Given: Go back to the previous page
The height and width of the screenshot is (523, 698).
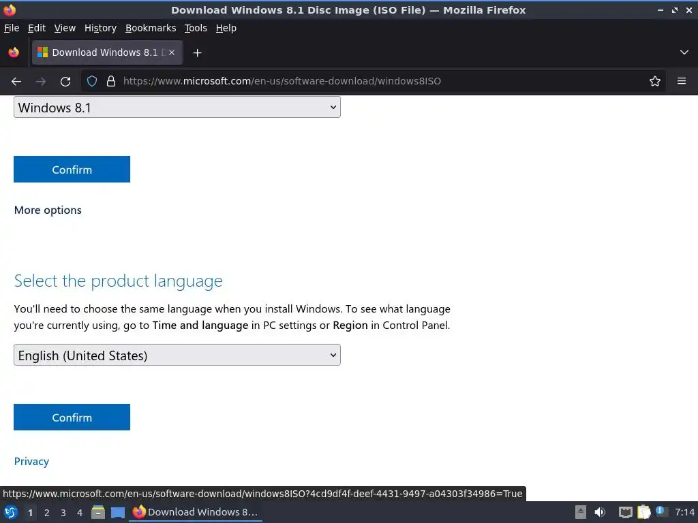Looking at the screenshot, I should pos(16,82).
